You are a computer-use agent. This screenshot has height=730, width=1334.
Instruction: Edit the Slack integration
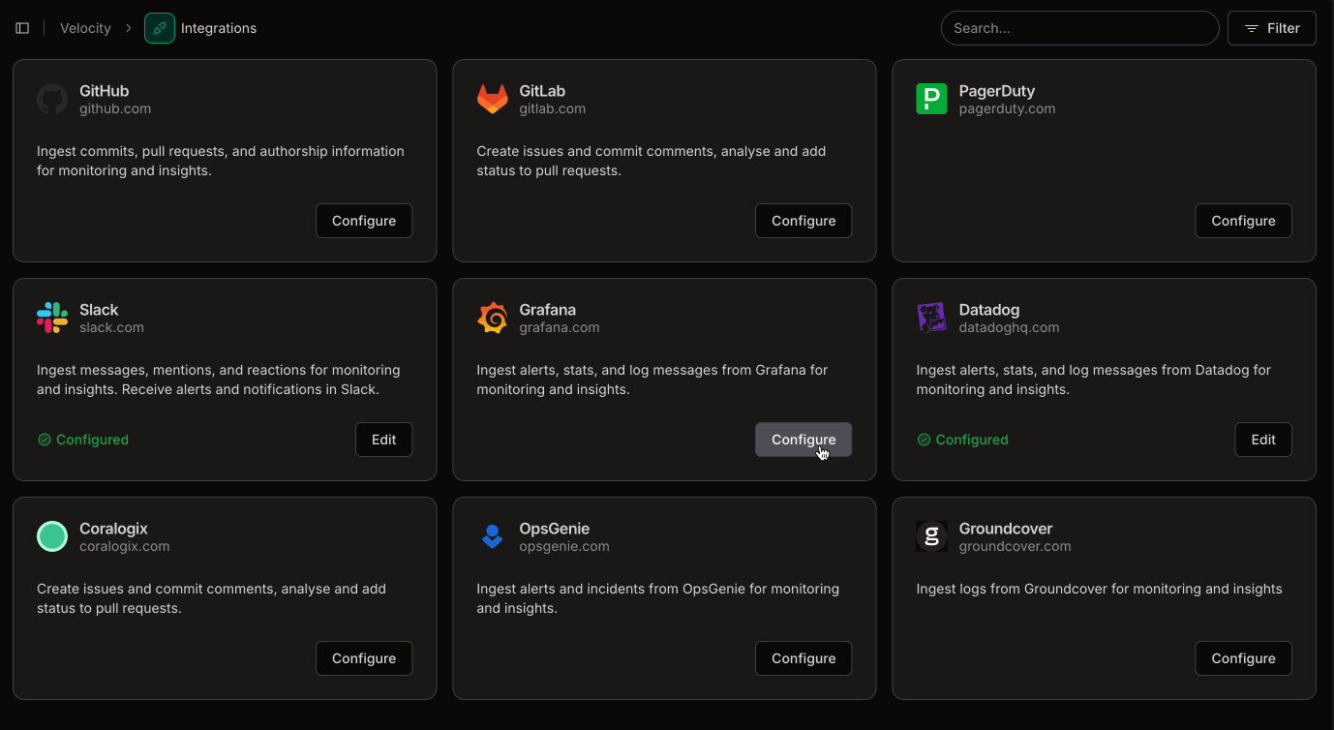pos(383,440)
